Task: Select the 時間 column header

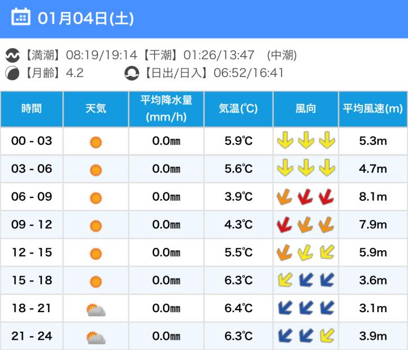Action: click(32, 109)
